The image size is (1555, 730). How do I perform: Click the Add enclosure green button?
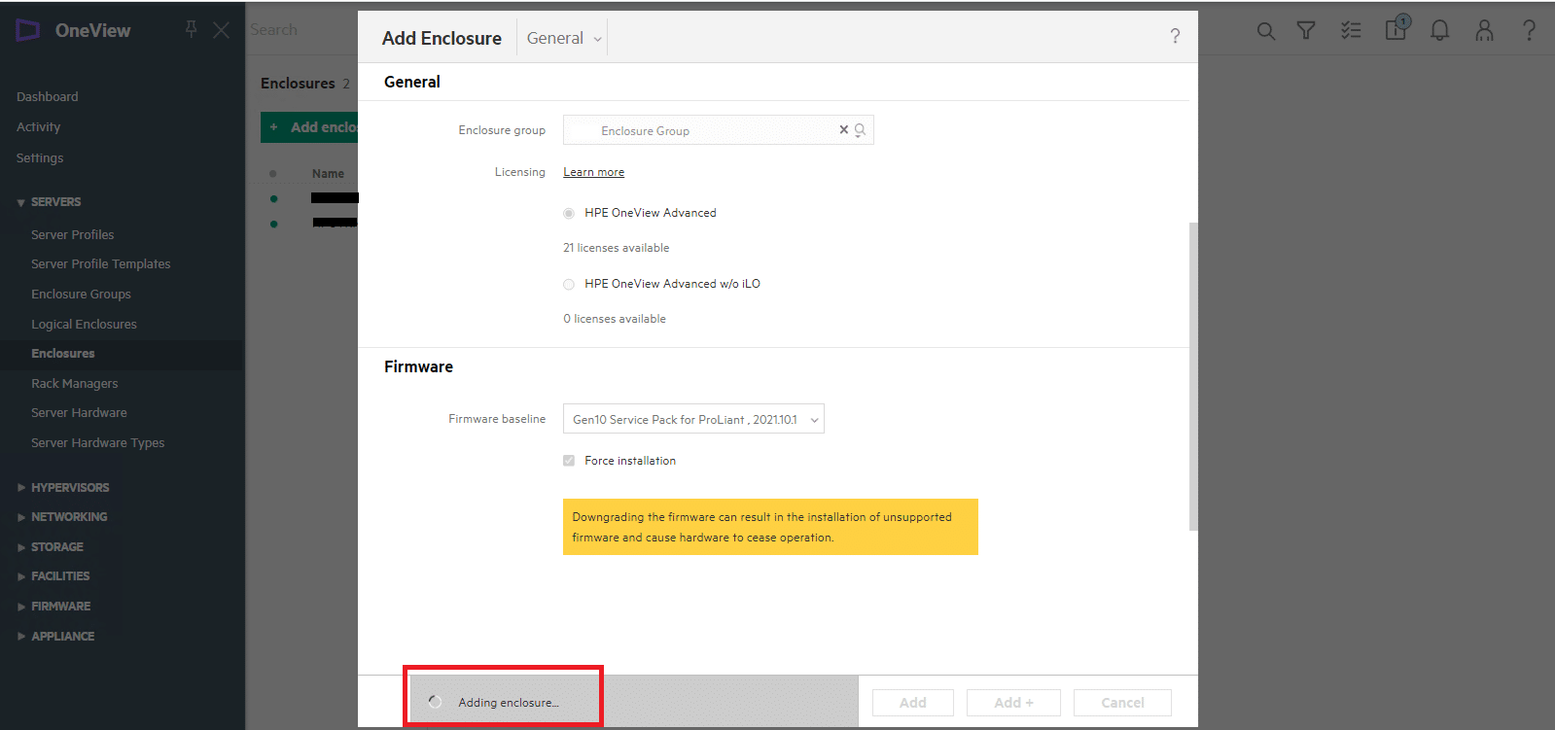click(x=309, y=127)
